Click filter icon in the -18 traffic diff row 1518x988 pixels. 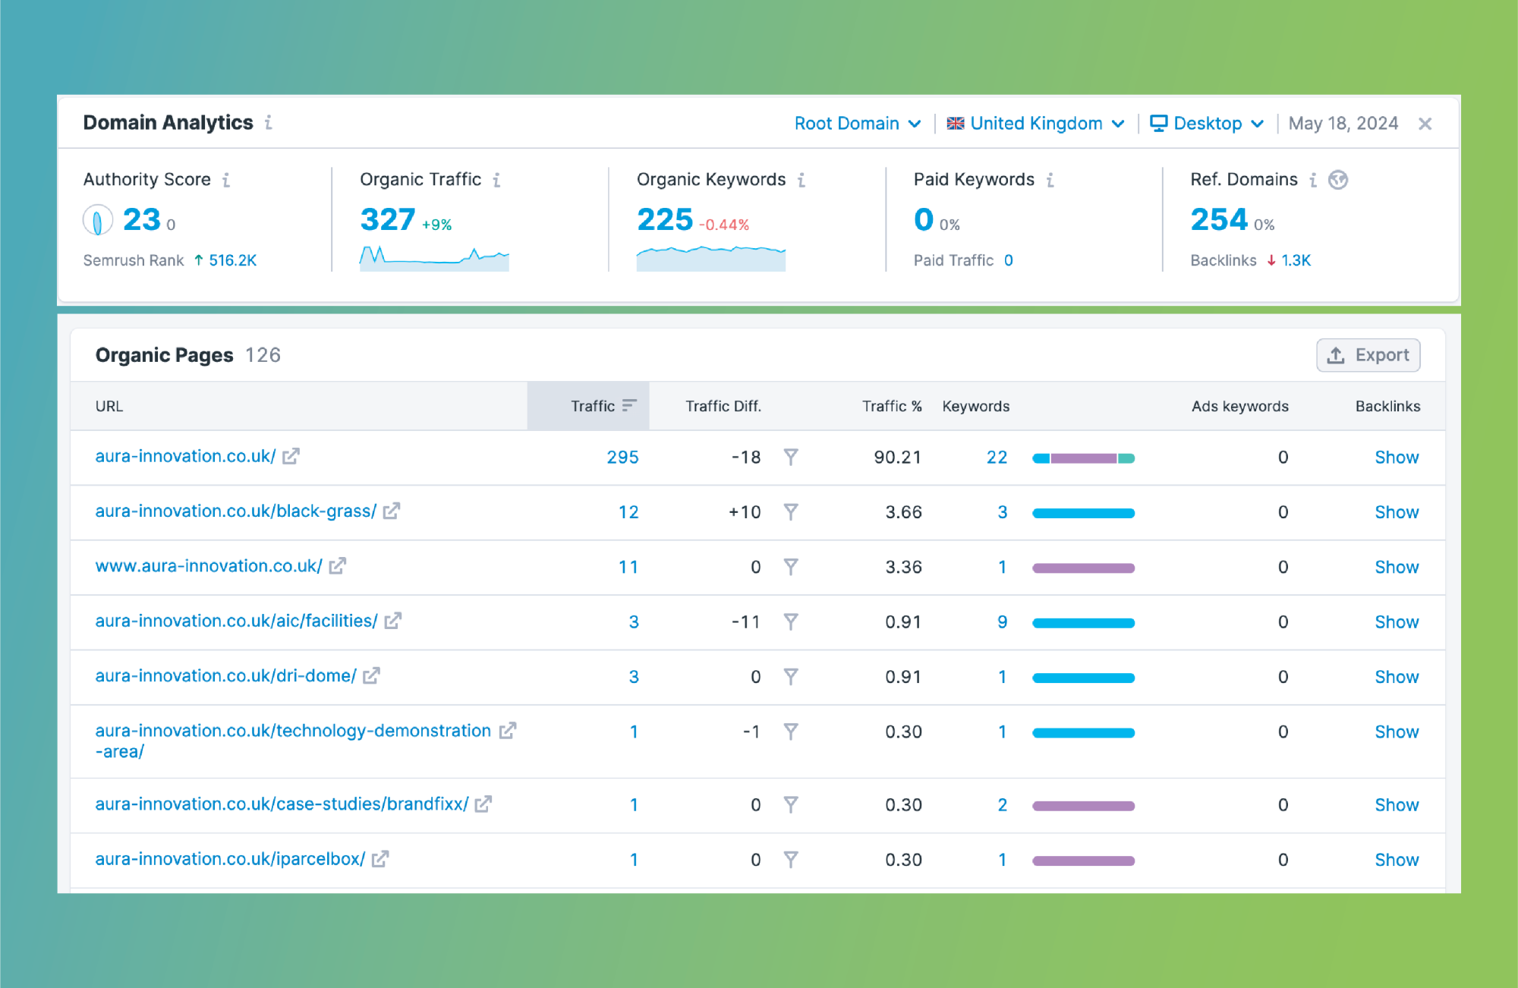[791, 457]
